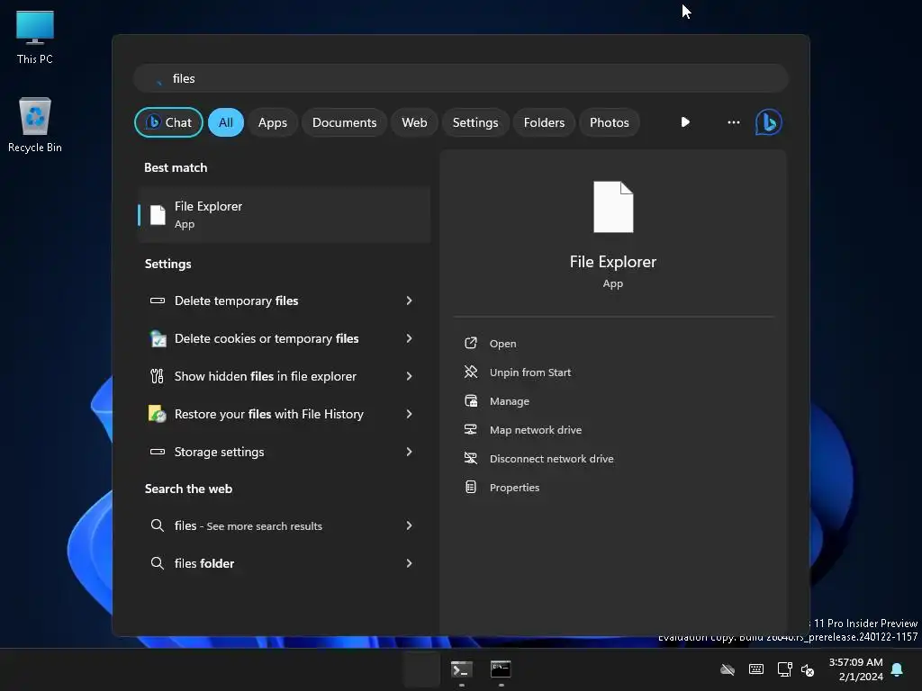Click the network display tray icon
Viewport: 922px width, 691px height.
coord(784,669)
